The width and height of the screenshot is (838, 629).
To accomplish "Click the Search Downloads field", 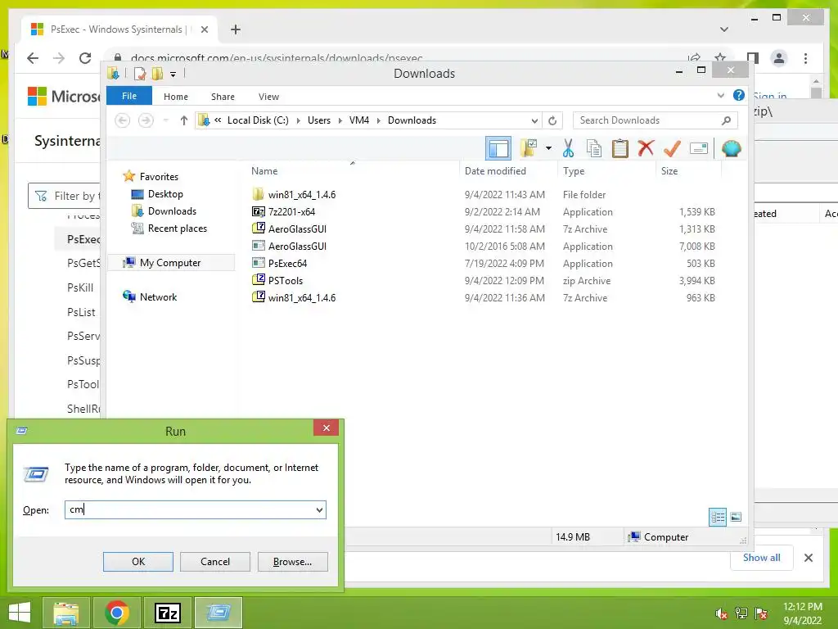I will 656,120.
